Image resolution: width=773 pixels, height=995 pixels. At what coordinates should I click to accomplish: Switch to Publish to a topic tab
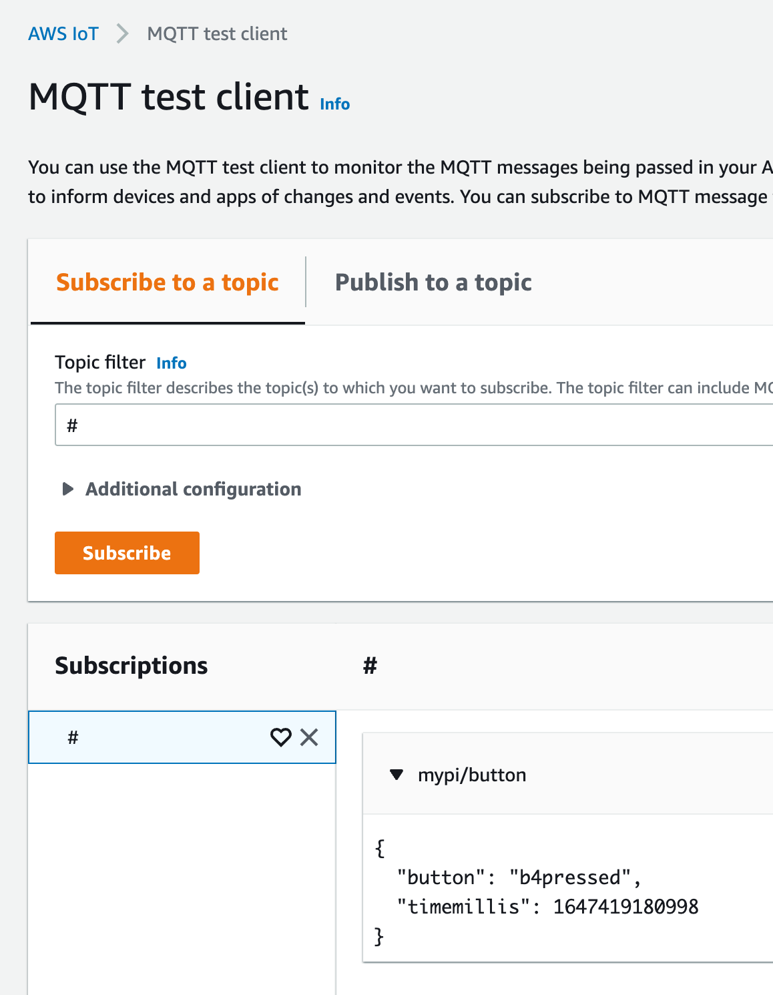(434, 282)
